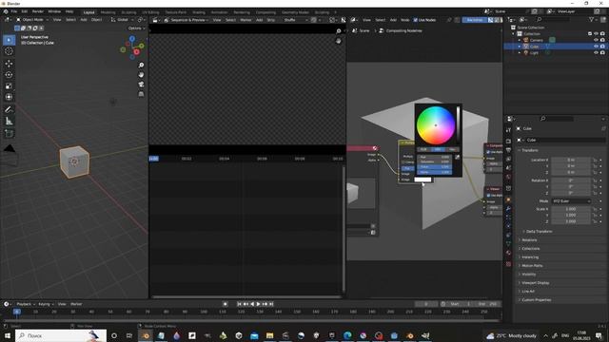The image size is (609, 342).
Task: Expand the Relations panel
Action: coord(529,240)
